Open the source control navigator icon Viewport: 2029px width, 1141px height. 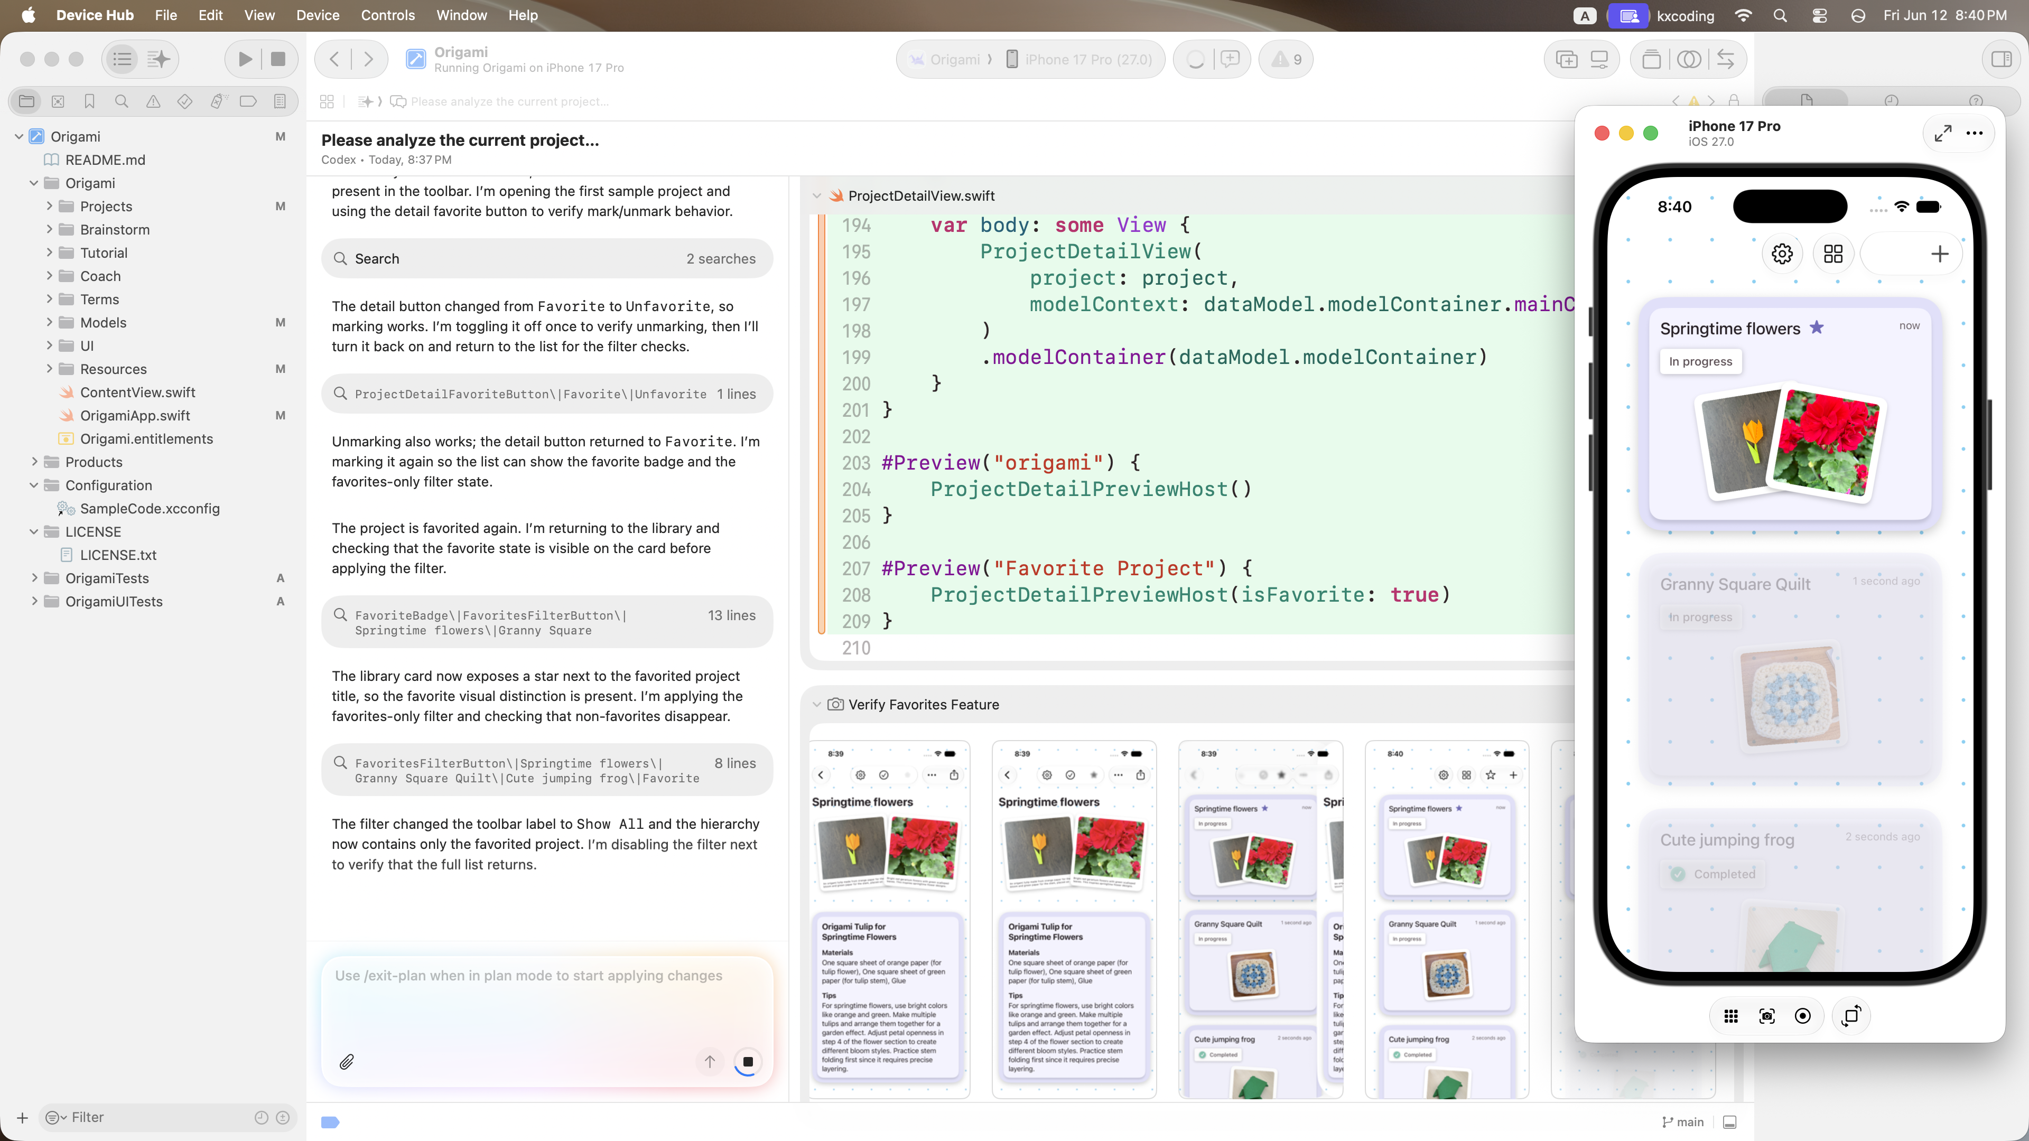[58, 101]
